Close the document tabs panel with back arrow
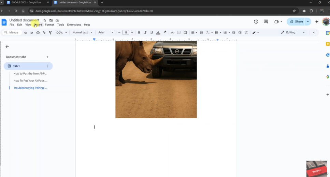The image size is (330, 177). 7,47
